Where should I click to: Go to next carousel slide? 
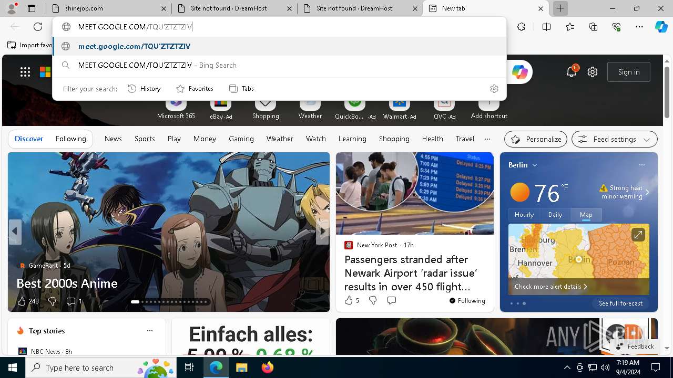click(322, 232)
